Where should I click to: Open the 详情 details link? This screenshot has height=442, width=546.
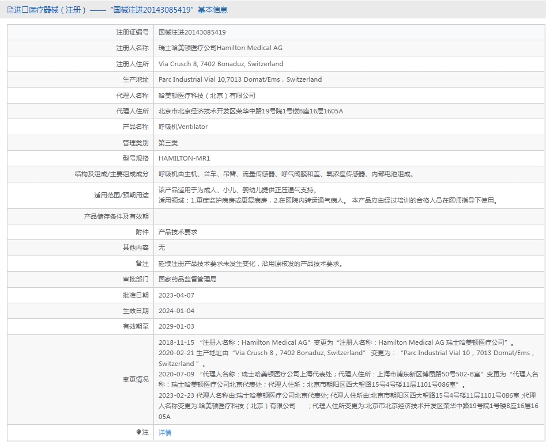pos(165,433)
